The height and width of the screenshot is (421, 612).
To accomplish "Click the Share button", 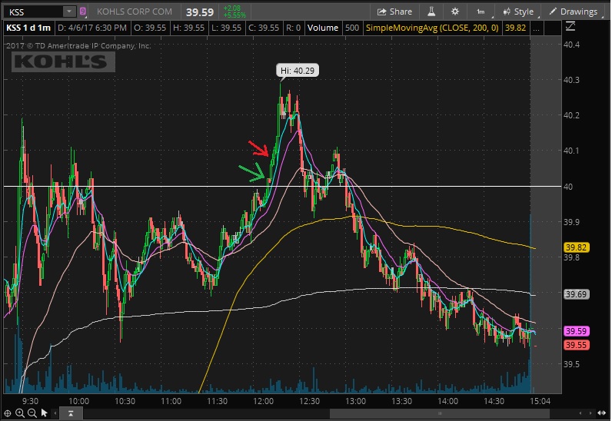I will coord(394,12).
